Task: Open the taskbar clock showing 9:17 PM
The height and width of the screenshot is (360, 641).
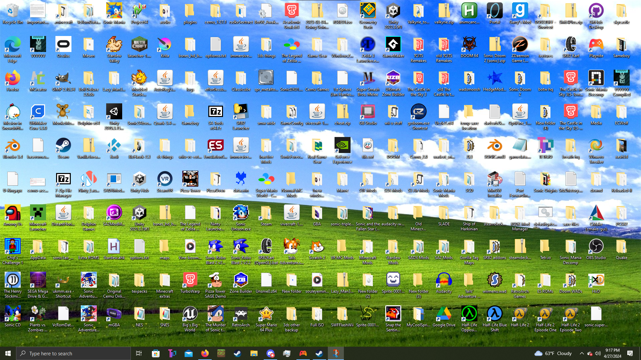Action: pos(612,353)
